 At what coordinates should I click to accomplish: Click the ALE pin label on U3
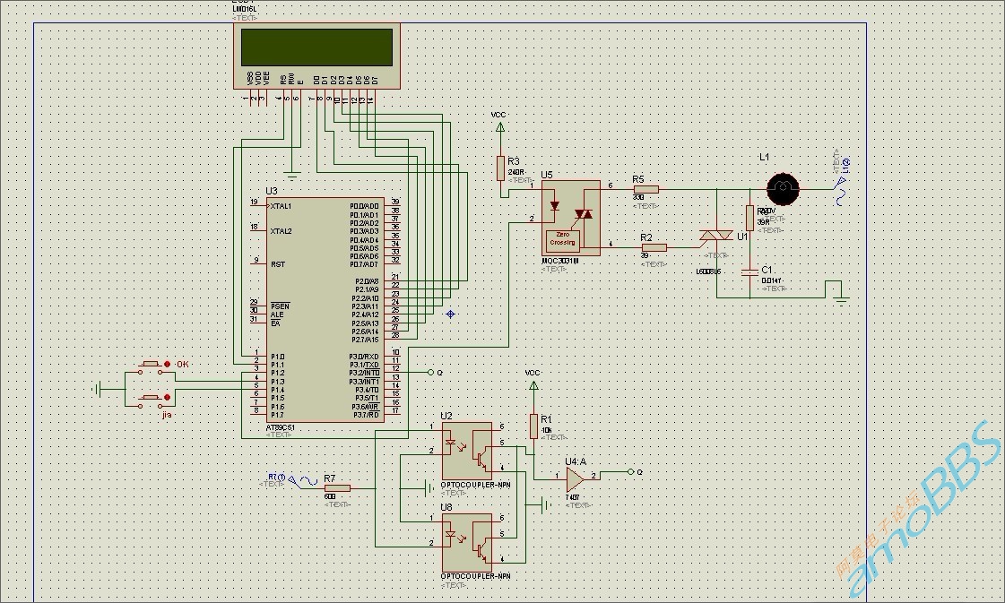click(x=277, y=314)
